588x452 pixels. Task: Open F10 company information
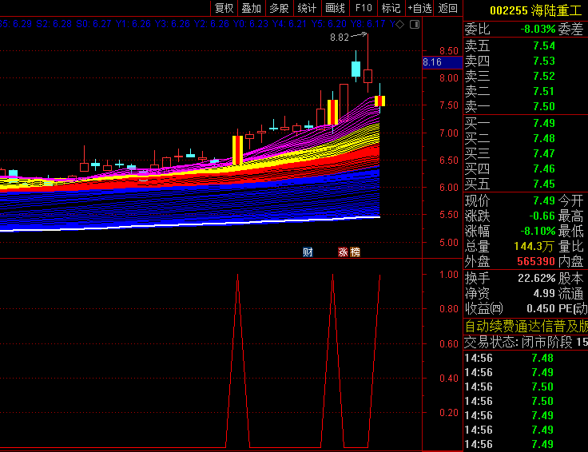pyautogui.click(x=364, y=8)
